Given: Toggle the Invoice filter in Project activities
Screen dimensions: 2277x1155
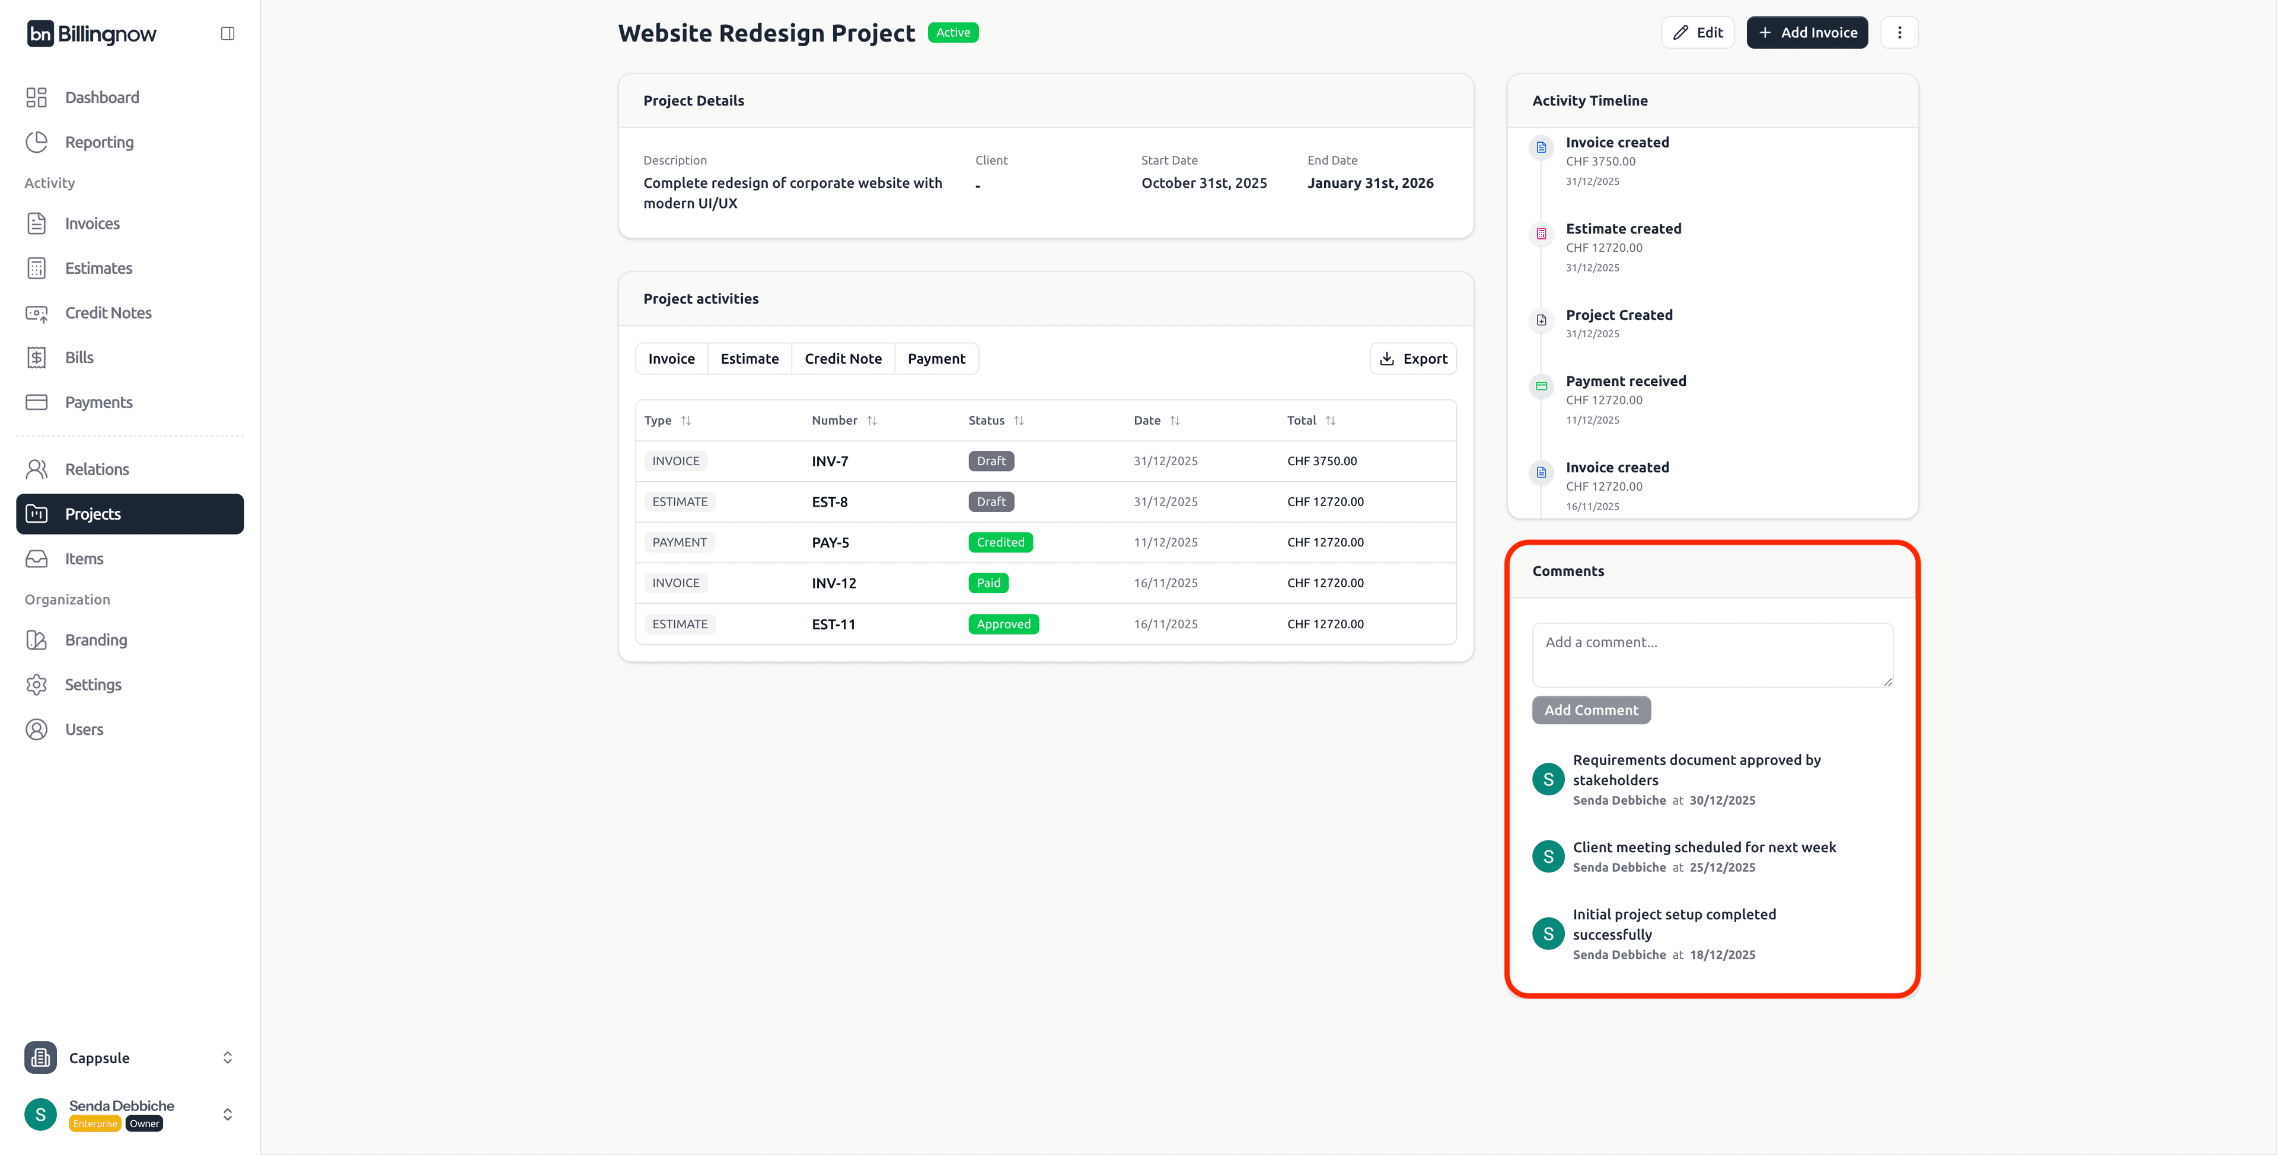Looking at the screenshot, I should pyautogui.click(x=671, y=358).
